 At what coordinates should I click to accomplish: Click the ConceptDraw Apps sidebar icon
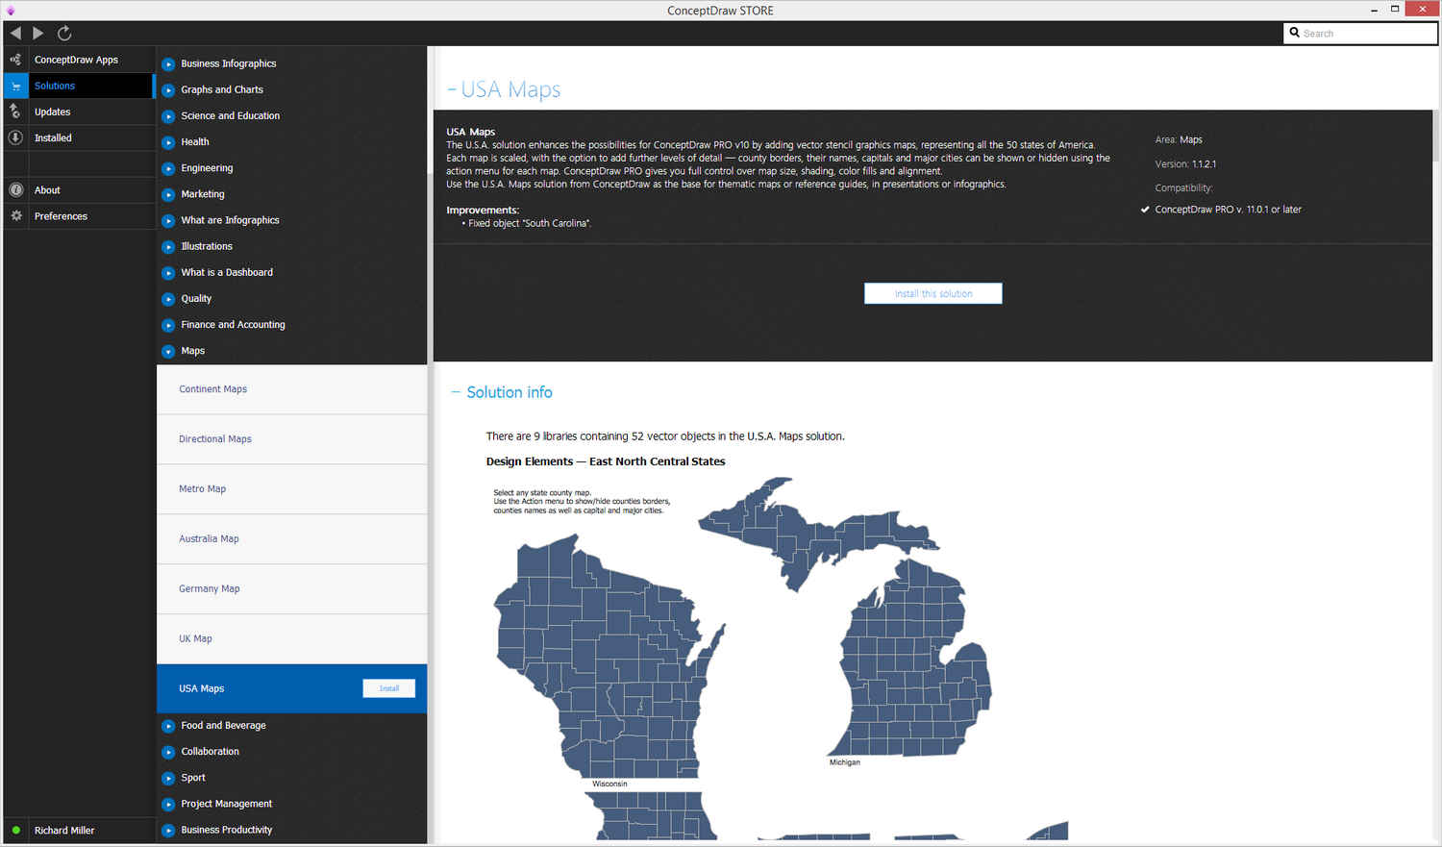click(15, 60)
